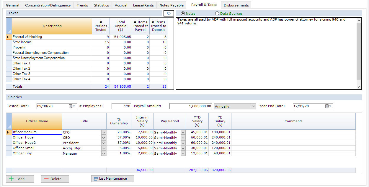The height and width of the screenshot is (187, 369).
Task: Select the Notes radio button
Action: (183, 14)
